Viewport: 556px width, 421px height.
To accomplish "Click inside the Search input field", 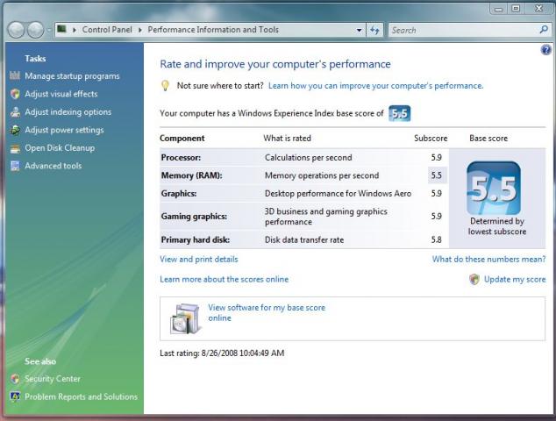I will [464, 30].
